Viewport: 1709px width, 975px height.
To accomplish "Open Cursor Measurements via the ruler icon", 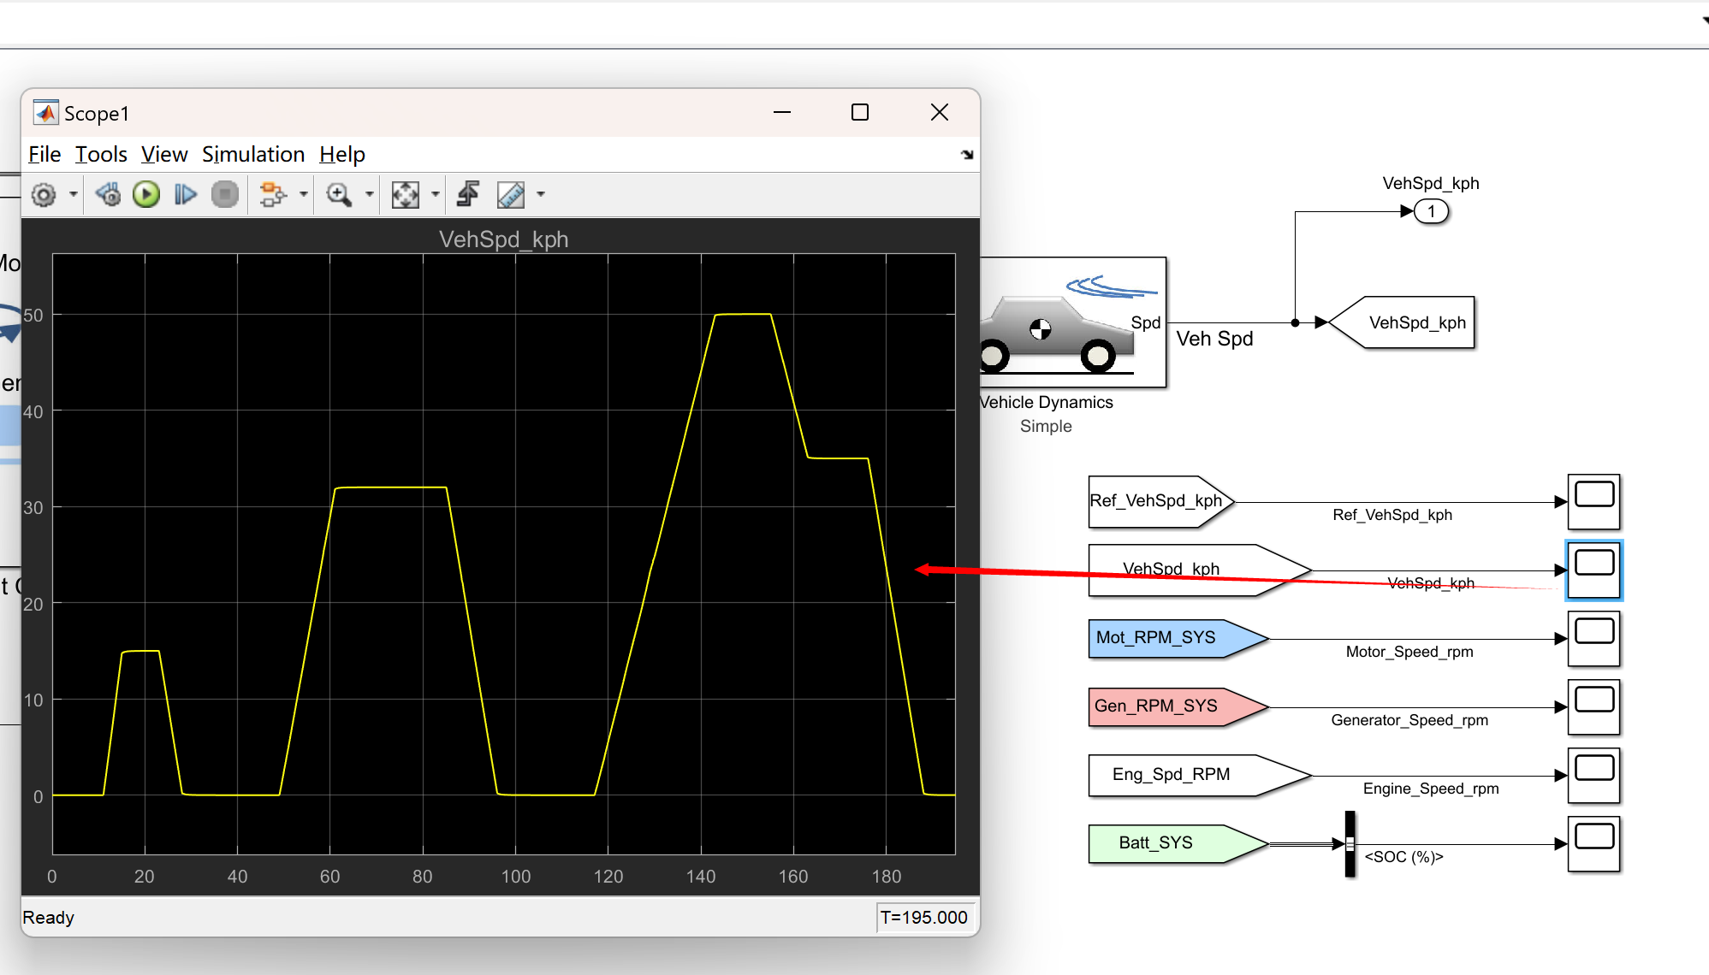I will [x=512, y=194].
